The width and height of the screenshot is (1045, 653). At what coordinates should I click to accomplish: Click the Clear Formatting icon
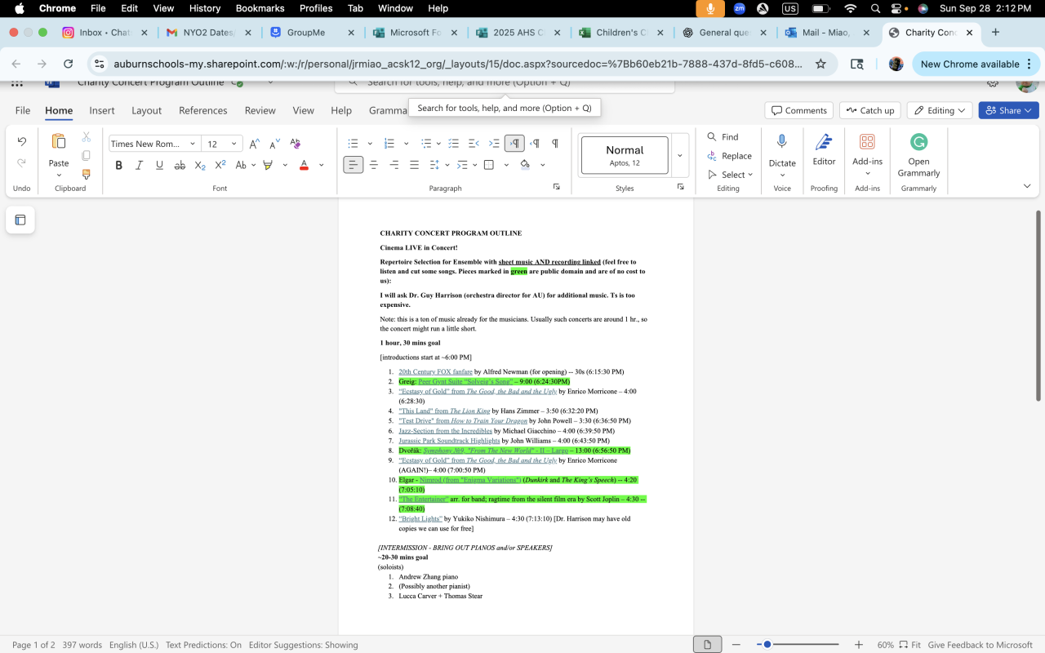[x=296, y=144]
